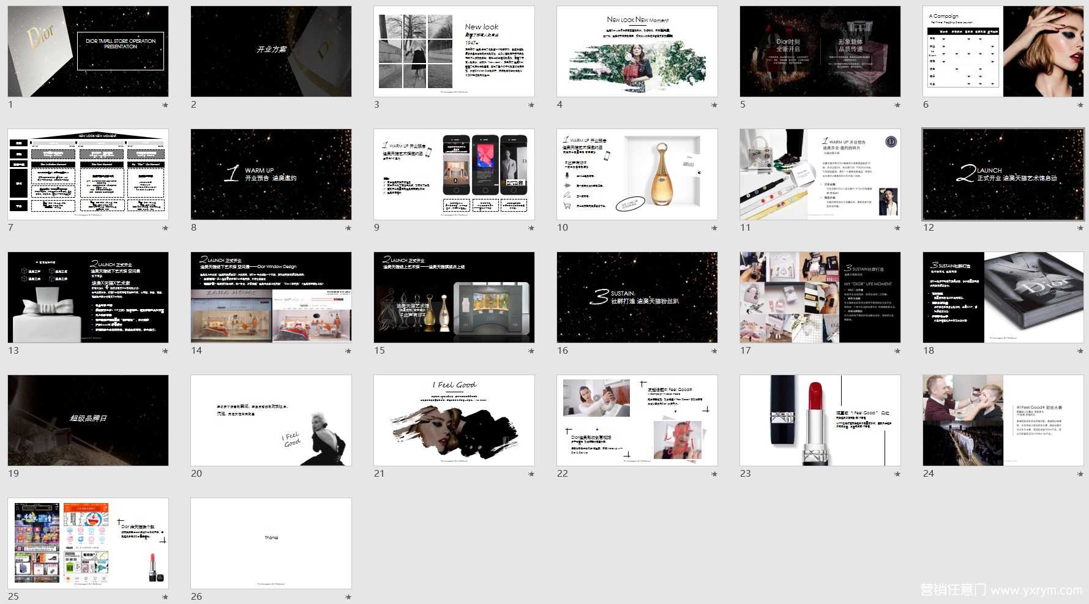The height and width of the screenshot is (604, 1089).
Task: Select slide 16 Sustain section thumbnail
Action: [637, 297]
